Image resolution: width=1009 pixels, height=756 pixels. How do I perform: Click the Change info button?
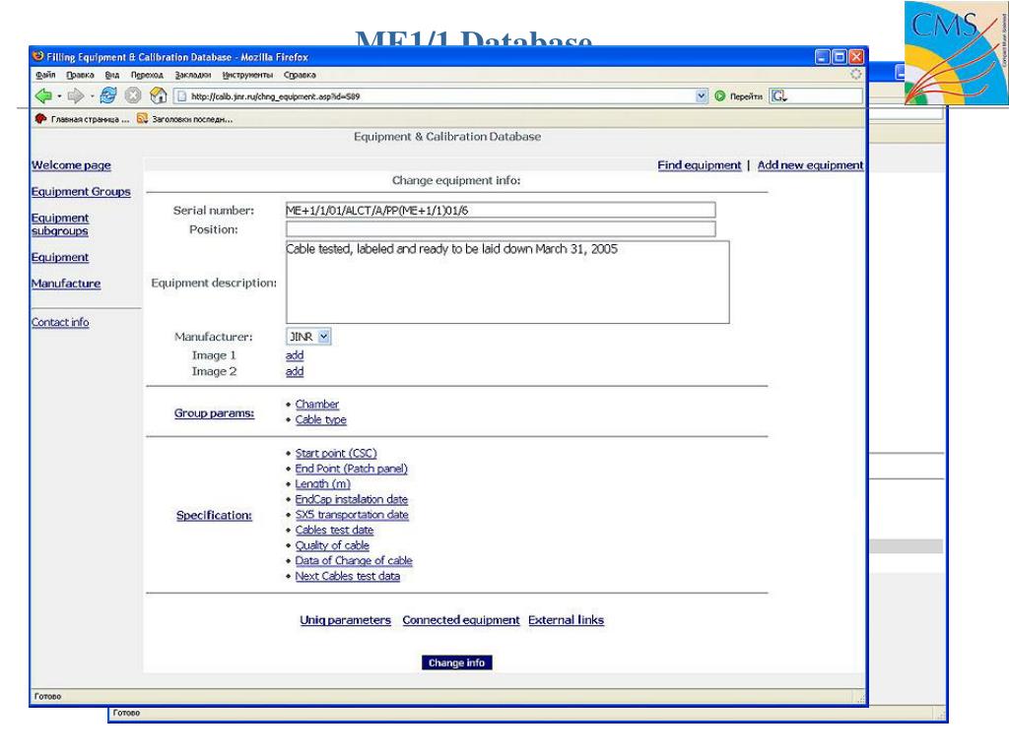click(x=457, y=662)
